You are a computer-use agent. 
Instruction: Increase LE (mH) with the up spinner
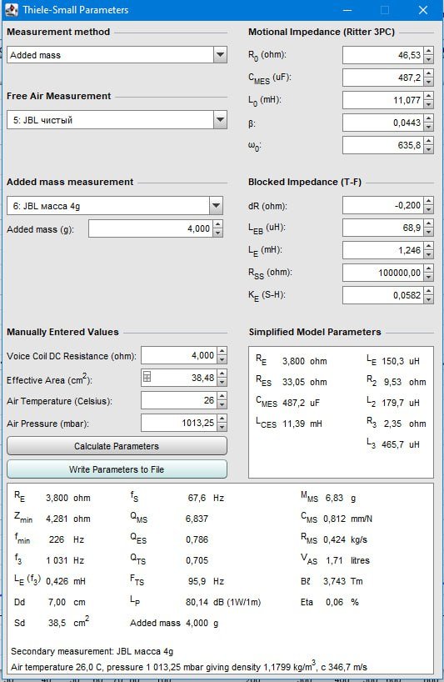coord(429,246)
